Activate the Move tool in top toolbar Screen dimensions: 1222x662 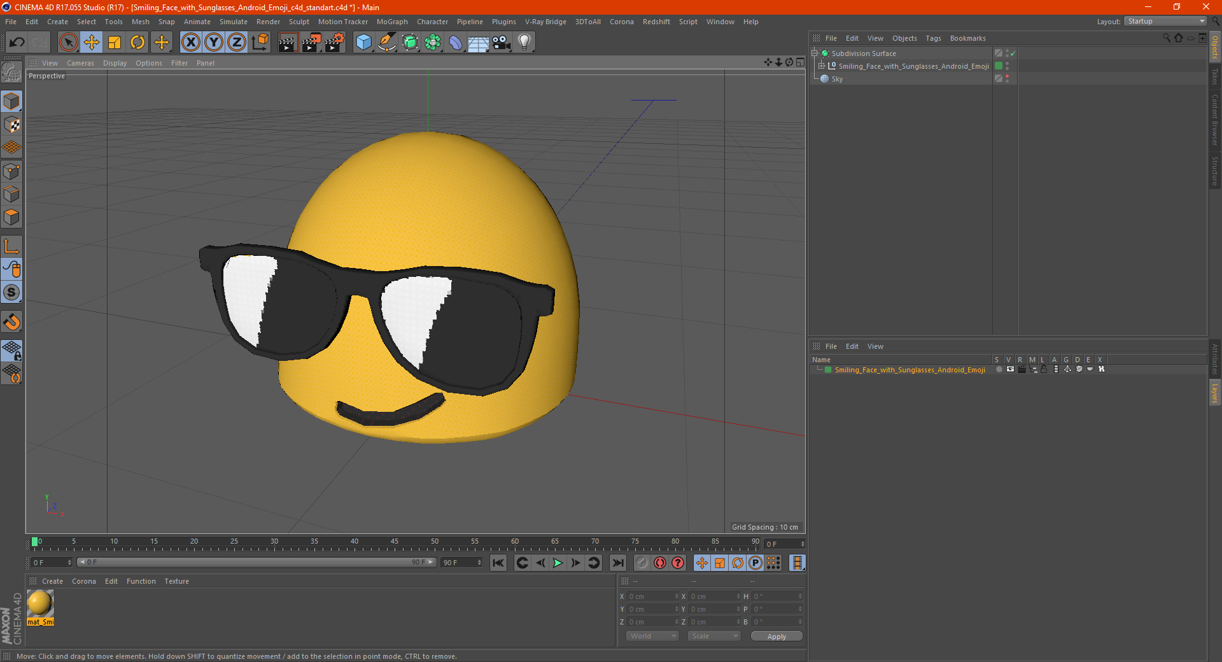pos(92,43)
